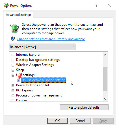Click the help question mark button

click(96, 5)
